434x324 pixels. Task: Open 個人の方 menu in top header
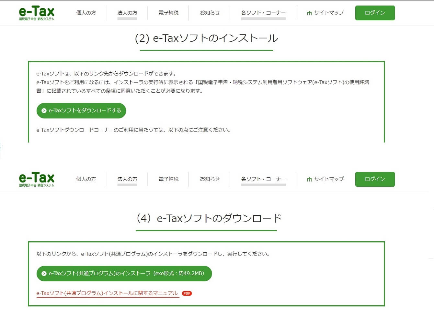point(86,13)
